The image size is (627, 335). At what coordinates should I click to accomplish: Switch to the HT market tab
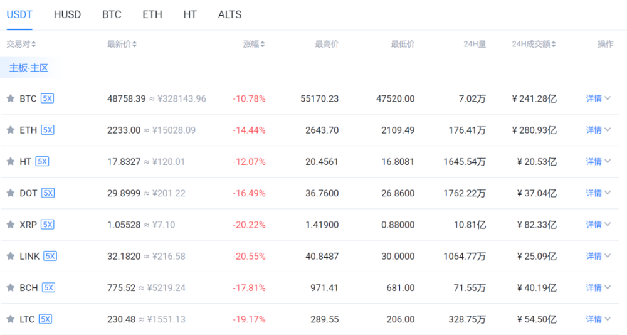pyautogui.click(x=190, y=15)
